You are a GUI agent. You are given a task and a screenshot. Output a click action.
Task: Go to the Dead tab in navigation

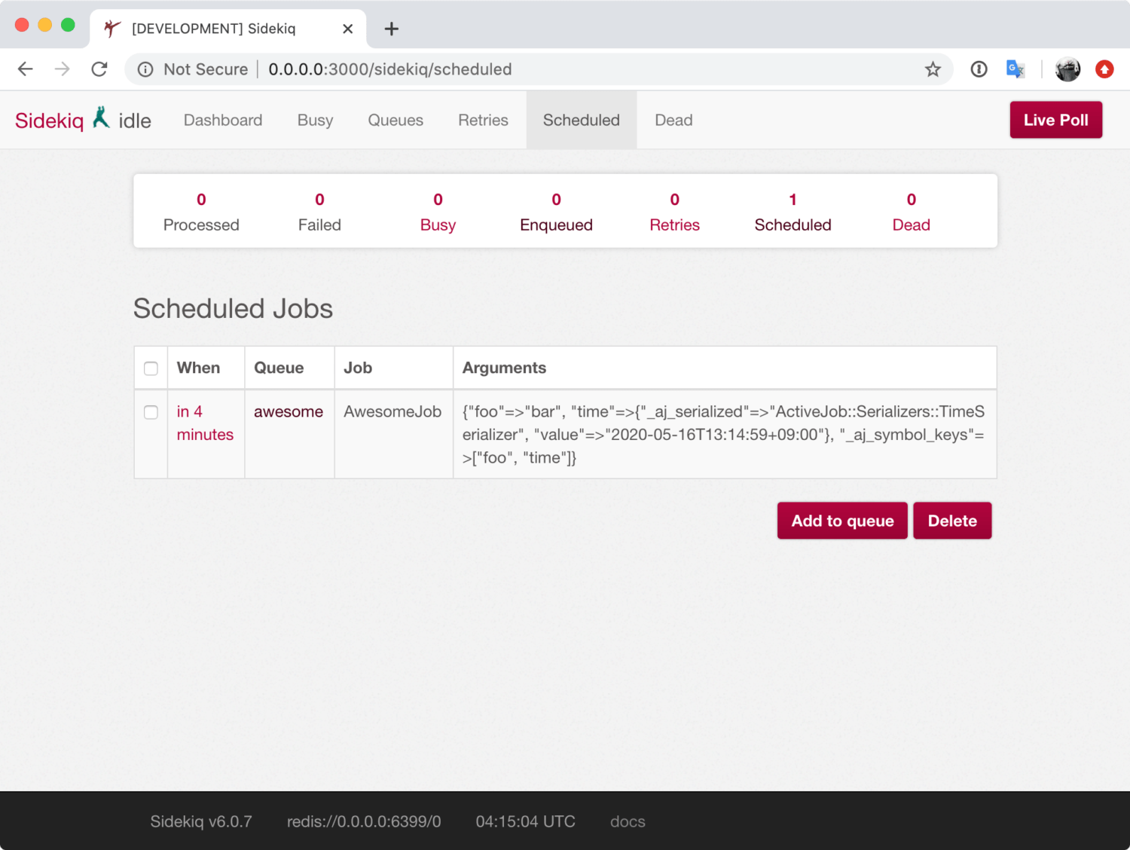click(673, 120)
